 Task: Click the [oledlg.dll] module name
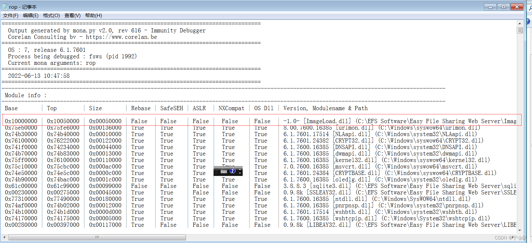point(352,179)
